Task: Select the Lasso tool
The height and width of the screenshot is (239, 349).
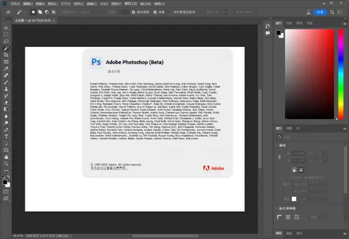Action: click(6, 41)
